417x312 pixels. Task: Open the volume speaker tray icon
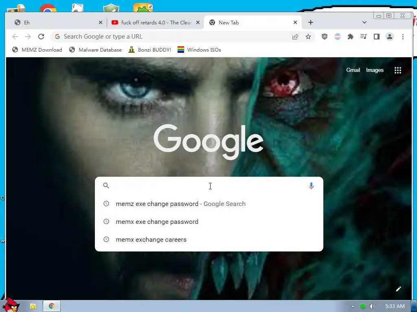pos(372,306)
